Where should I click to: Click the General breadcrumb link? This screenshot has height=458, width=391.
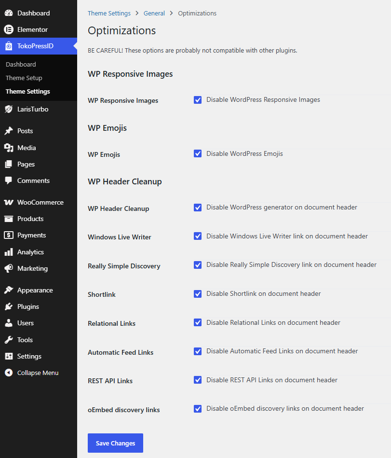[154, 13]
